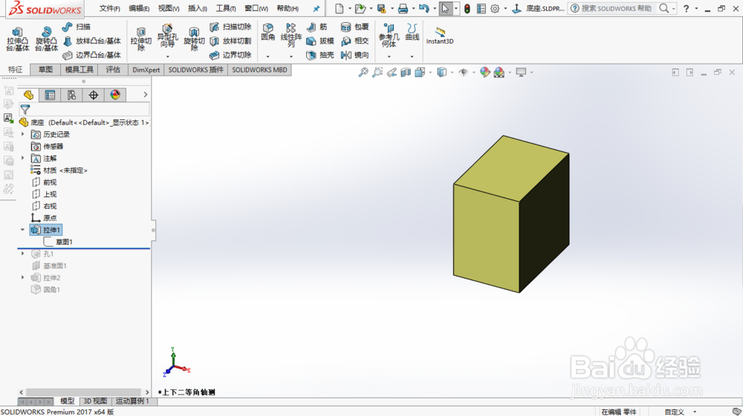Collapse the 拉伸1 feature node
The width and height of the screenshot is (743, 416).
tap(23, 230)
